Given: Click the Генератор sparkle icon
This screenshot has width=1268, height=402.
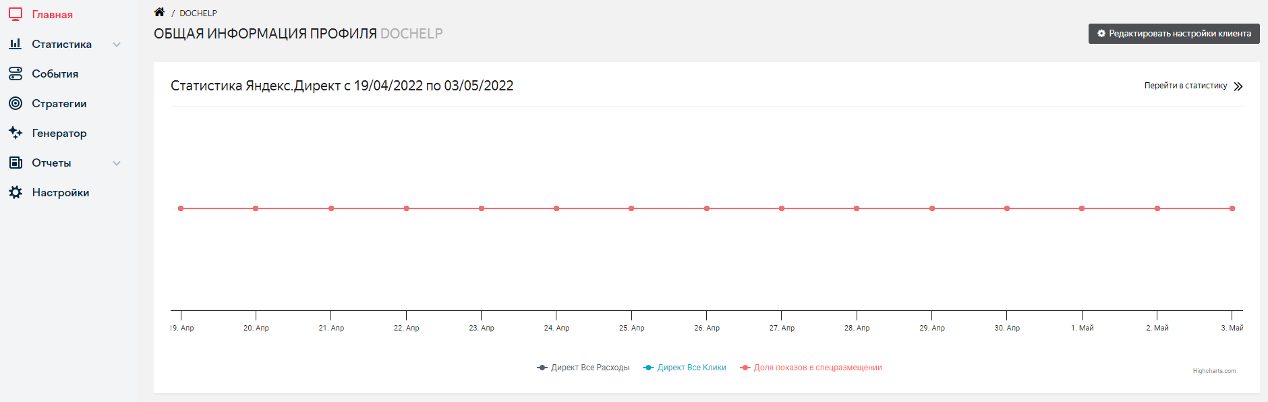Looking at the screenshot, I should point(16,133).
